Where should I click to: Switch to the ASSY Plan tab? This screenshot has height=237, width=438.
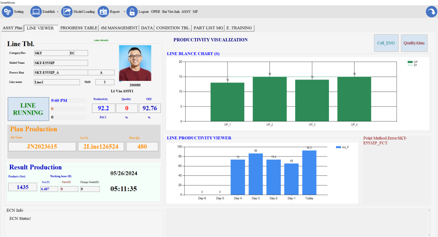(x=12, y=28)
